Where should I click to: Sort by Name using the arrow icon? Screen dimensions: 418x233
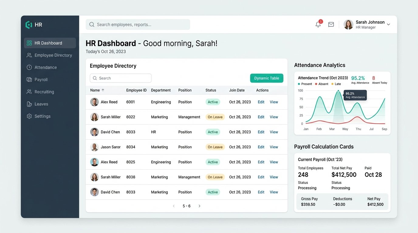click(x=103, y=90)
